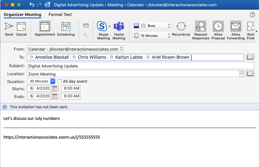Switch to the Format Text tab
259x167 pixels.
click(x=60, y=14)
